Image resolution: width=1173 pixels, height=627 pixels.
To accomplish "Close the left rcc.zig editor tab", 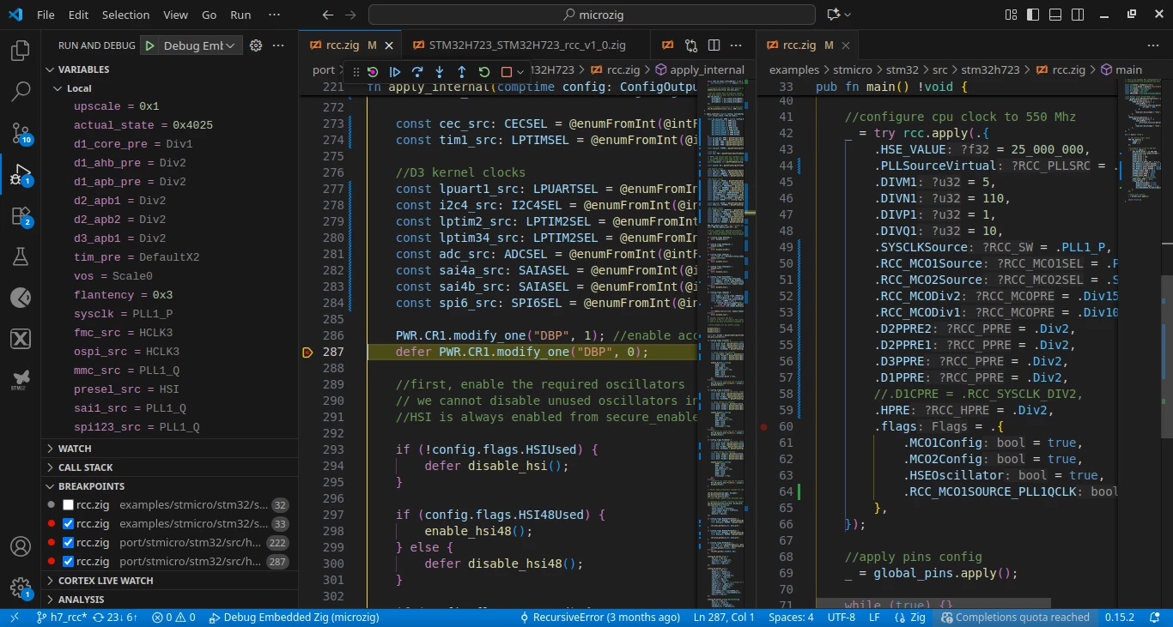I will 389,45.
